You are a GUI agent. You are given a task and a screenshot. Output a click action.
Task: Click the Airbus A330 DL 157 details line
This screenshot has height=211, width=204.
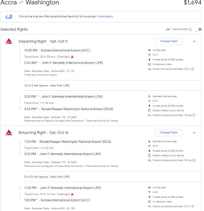[49, 71]
